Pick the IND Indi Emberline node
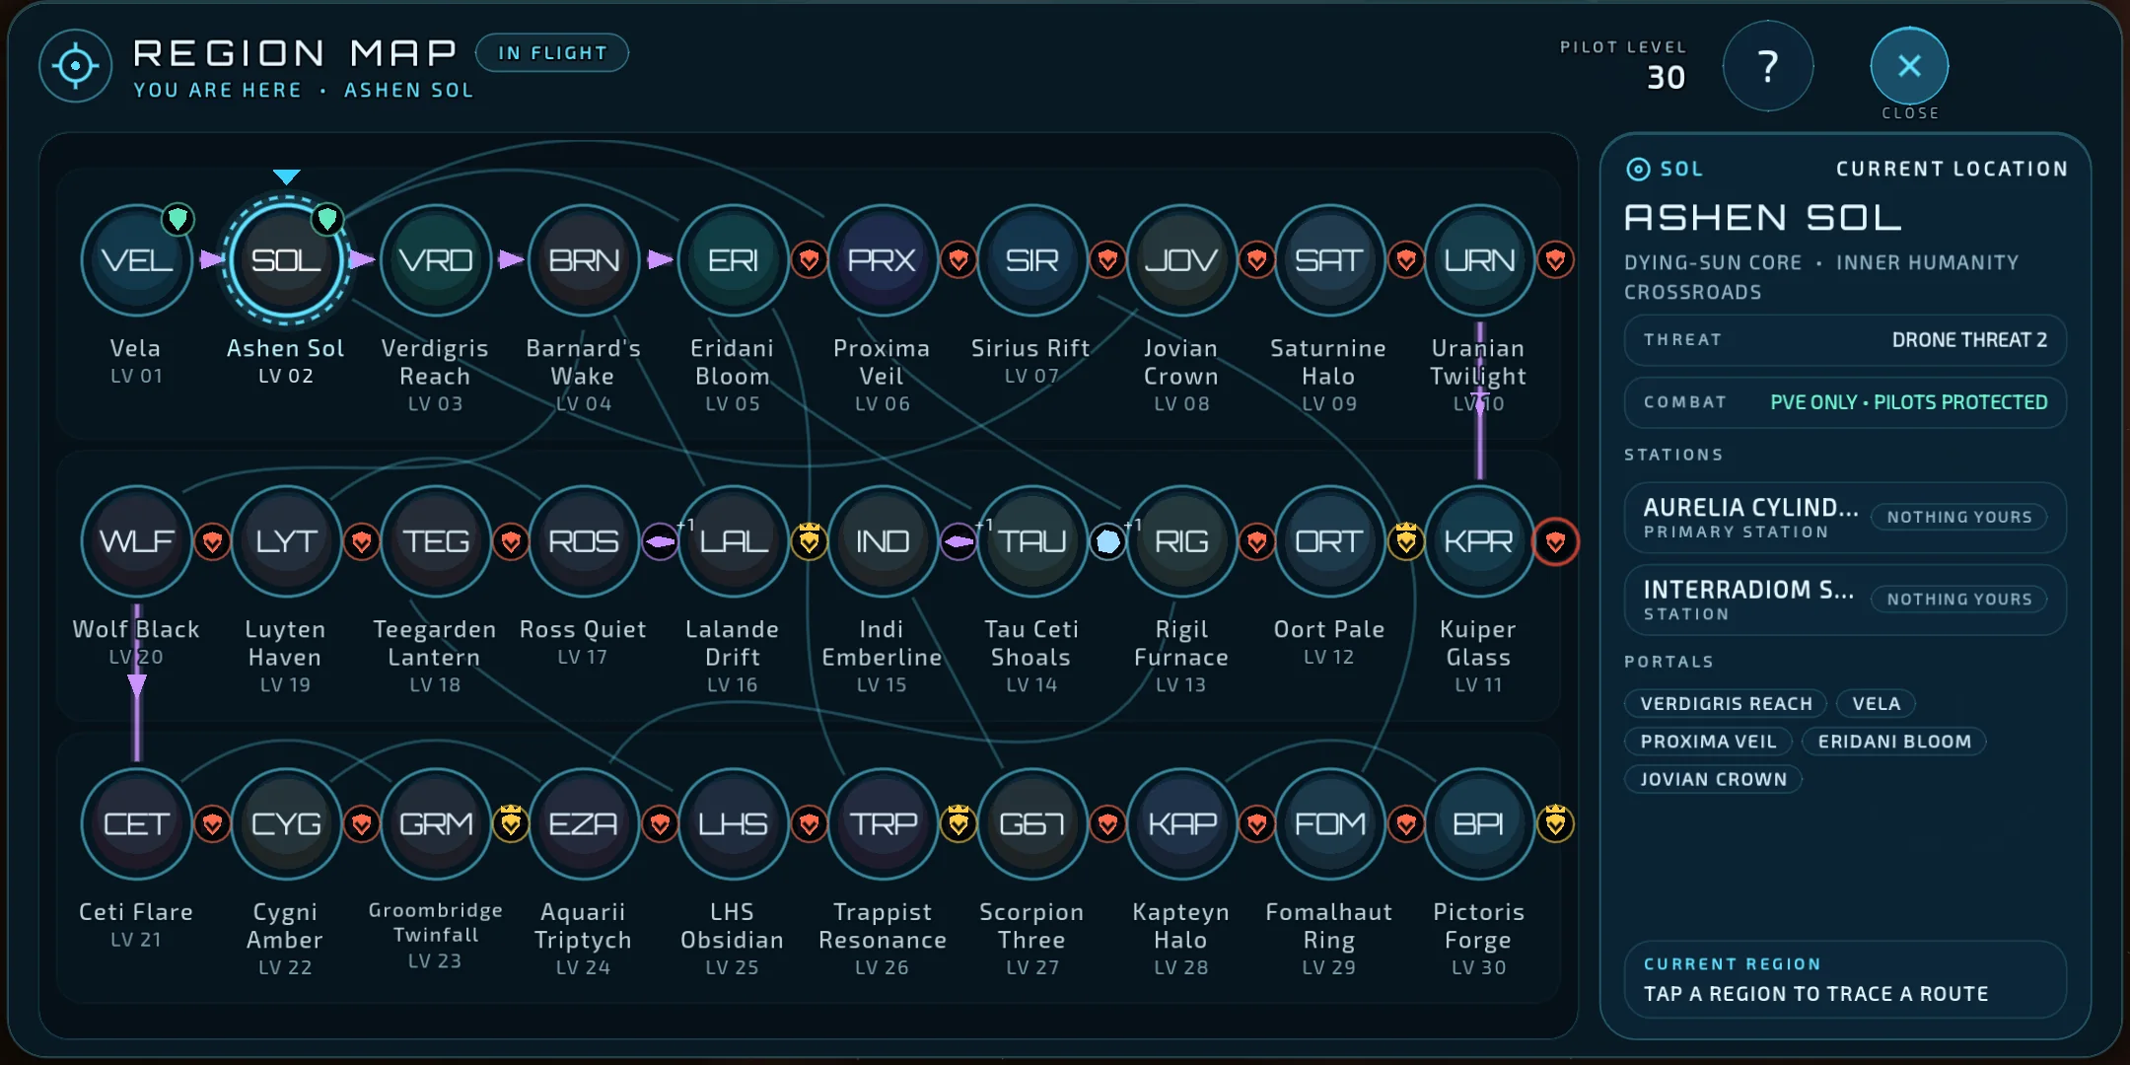Viewport: 2130px width, 1065px height. [883, 541]
